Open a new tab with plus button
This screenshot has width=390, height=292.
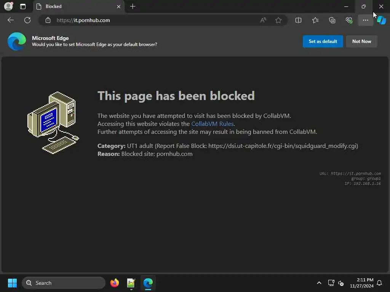coord(133,6)
